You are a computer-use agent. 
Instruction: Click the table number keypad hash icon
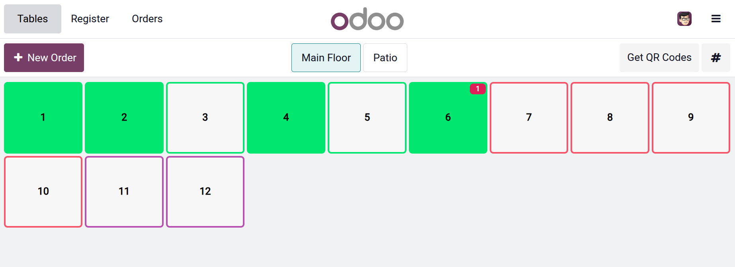point(715,58)
